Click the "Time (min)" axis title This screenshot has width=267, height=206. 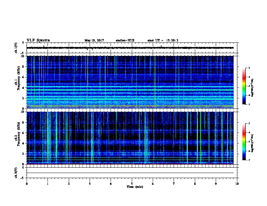[135, 187]
